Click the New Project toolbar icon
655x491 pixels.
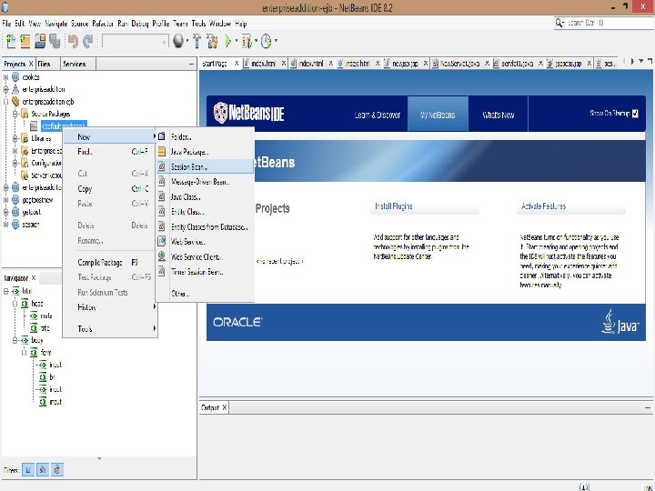25,41
